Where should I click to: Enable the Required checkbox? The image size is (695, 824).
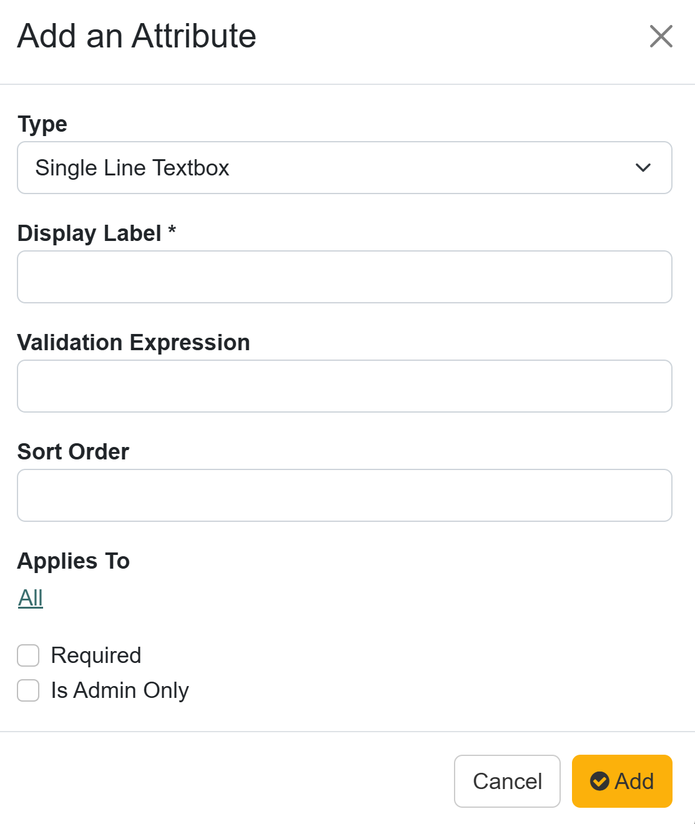pyautogui.click(x=28, y=655)
